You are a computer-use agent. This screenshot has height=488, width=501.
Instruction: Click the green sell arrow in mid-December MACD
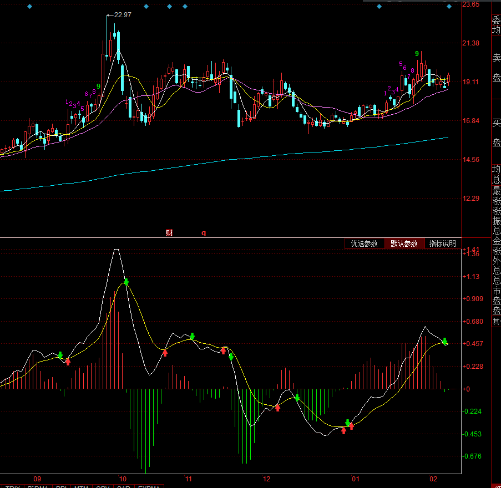click(297, 398)
